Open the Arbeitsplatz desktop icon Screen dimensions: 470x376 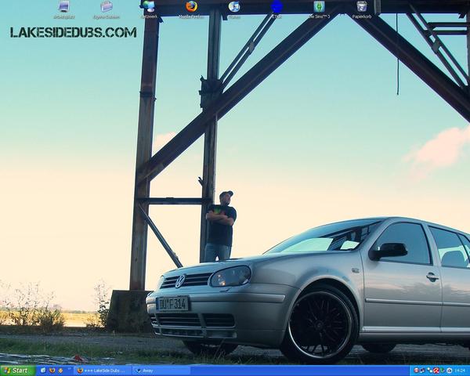[64, 10]
